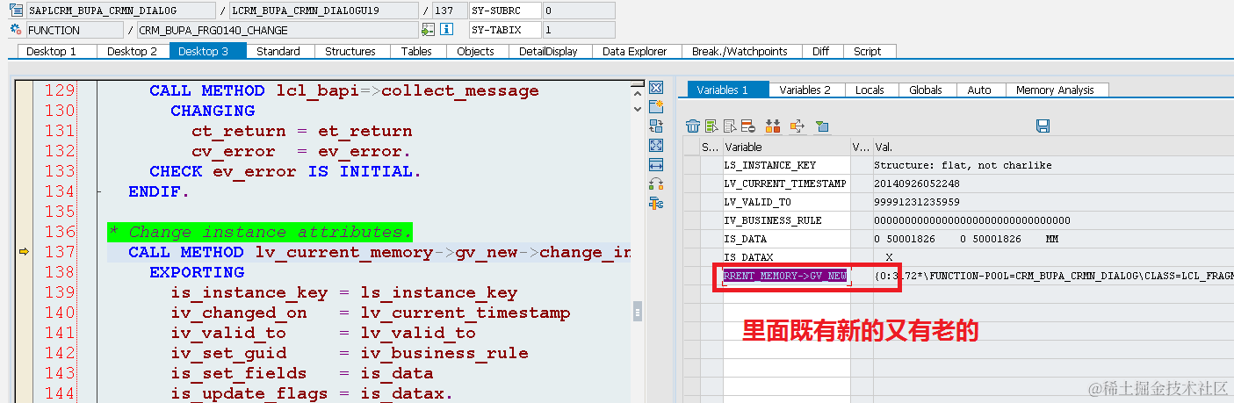
Task: Click the CRM_BUPA_FRG0140_CHANGE function name field
Action: [276, 30]
